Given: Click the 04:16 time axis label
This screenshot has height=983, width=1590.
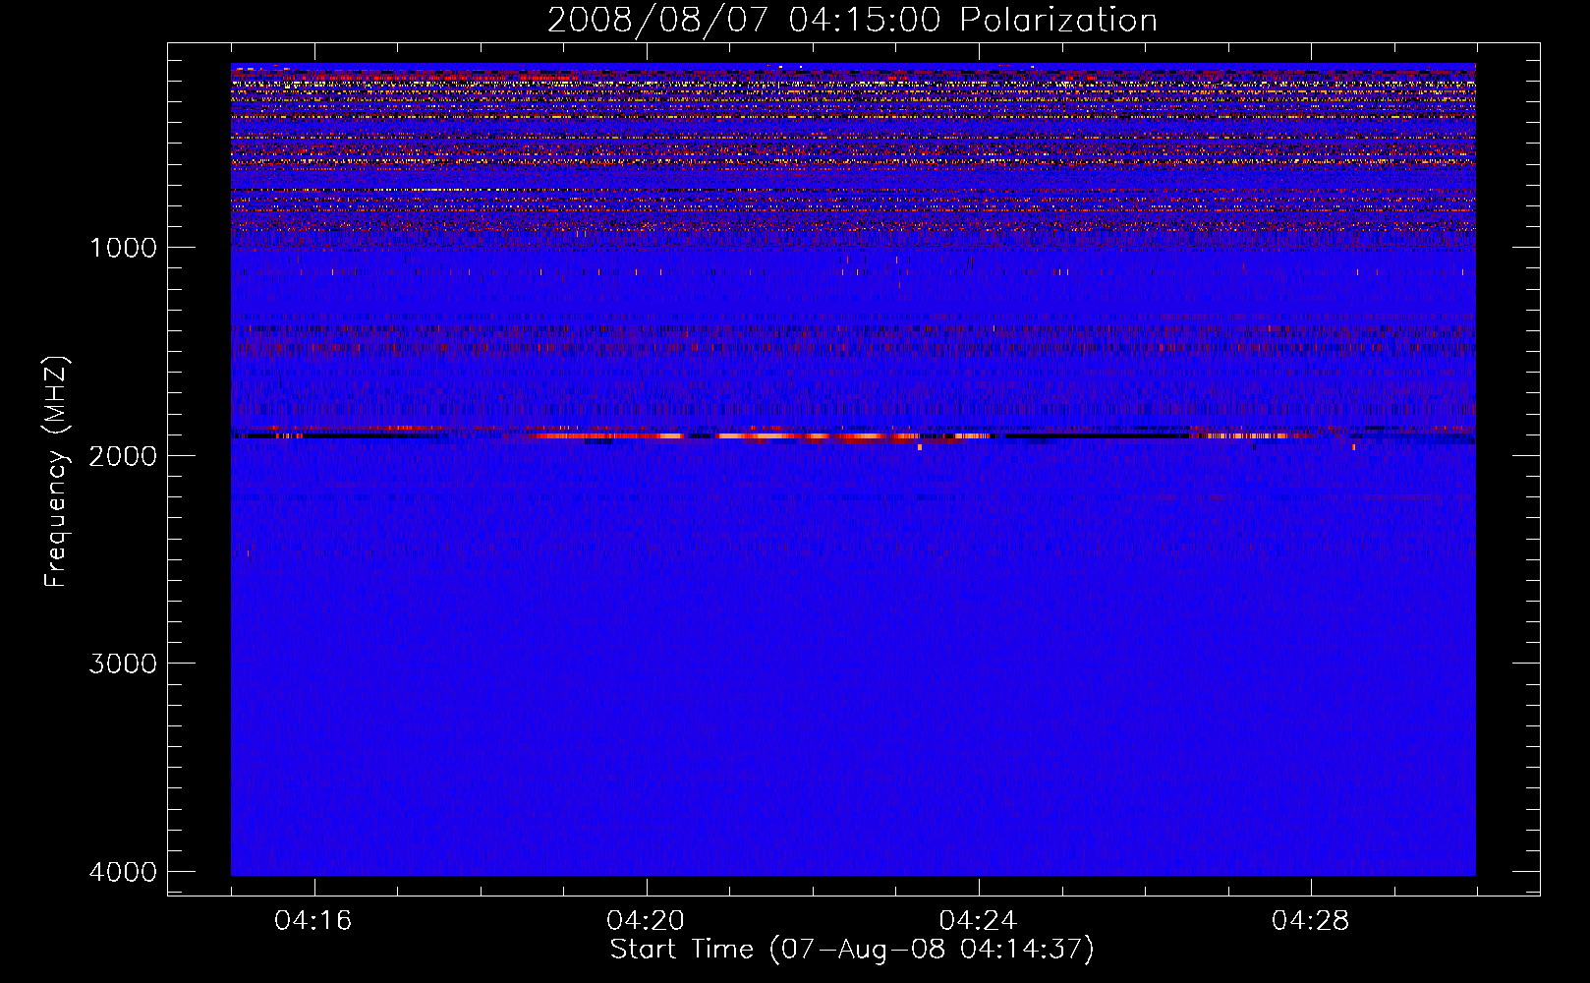Looking at the screenshot, I should 313,921.
